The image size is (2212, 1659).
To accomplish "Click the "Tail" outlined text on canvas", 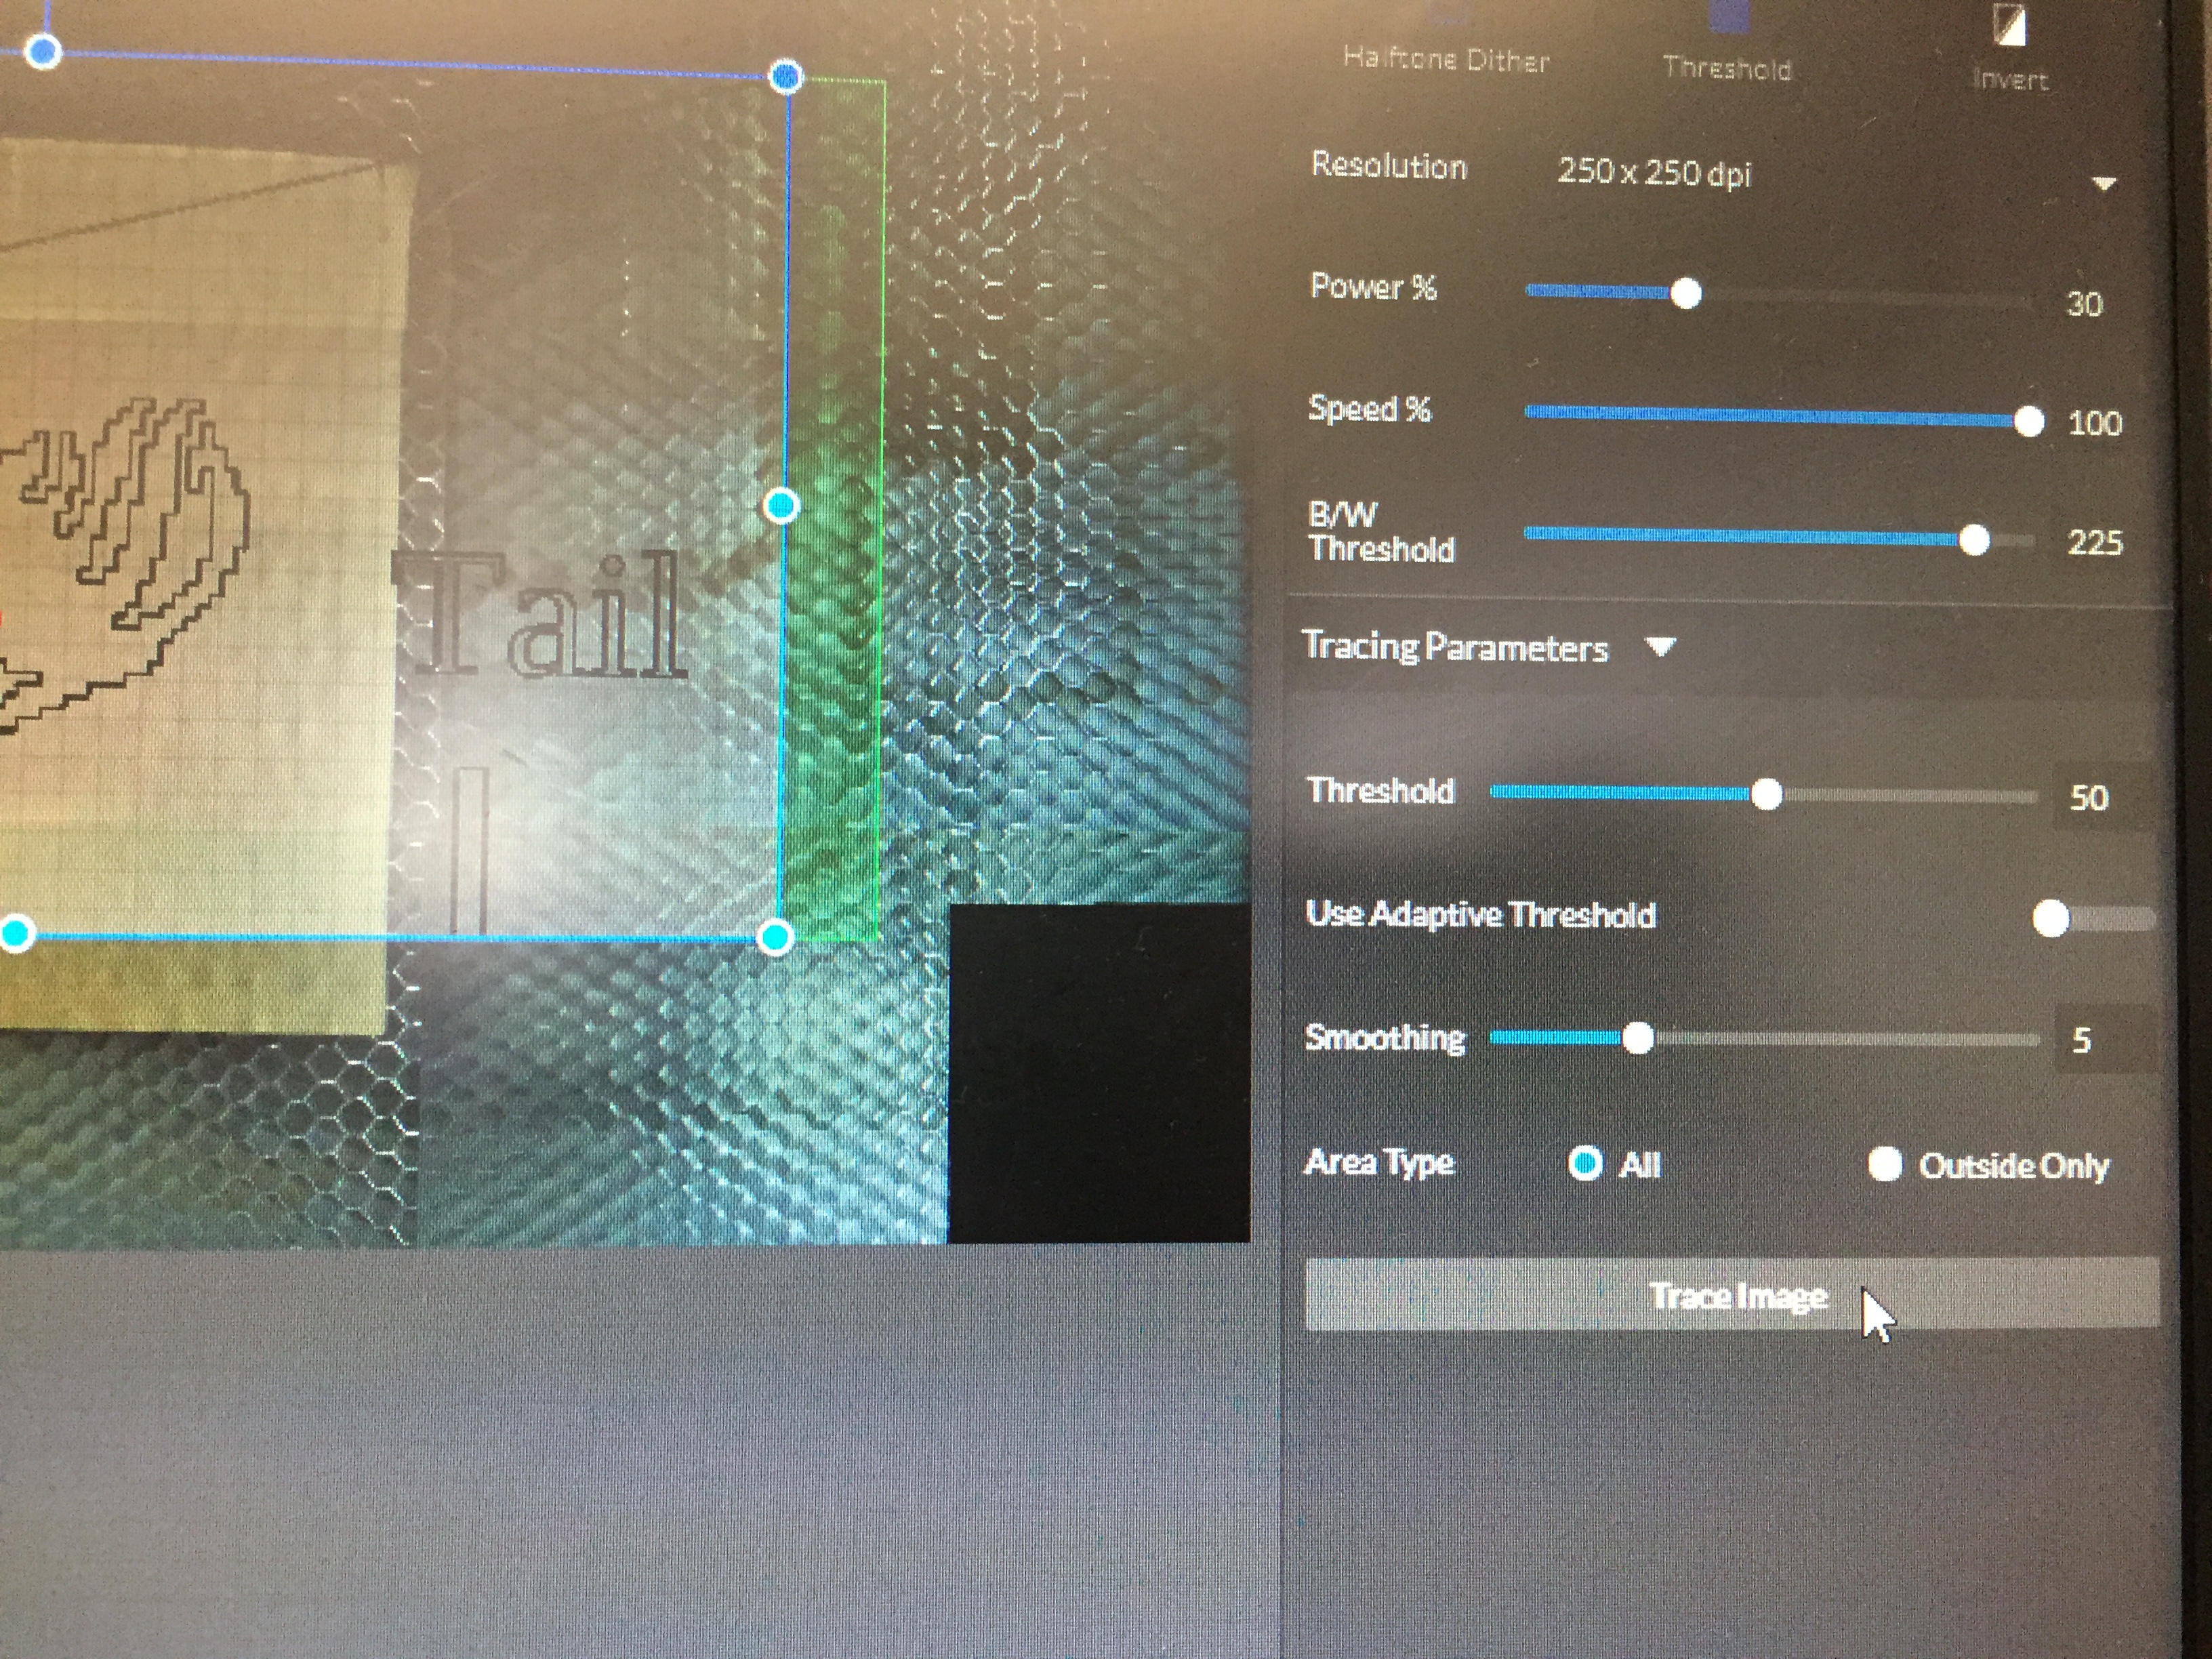I will pos(540,613).
